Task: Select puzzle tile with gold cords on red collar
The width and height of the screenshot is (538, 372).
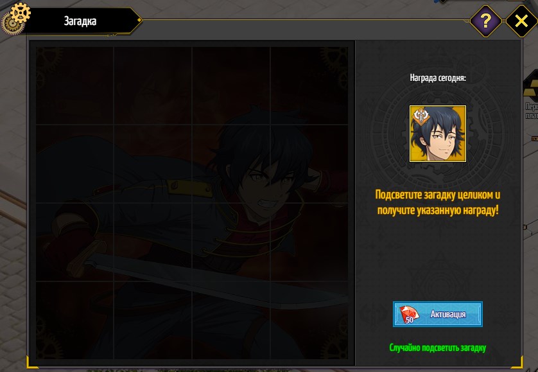Action: (231, 242)
